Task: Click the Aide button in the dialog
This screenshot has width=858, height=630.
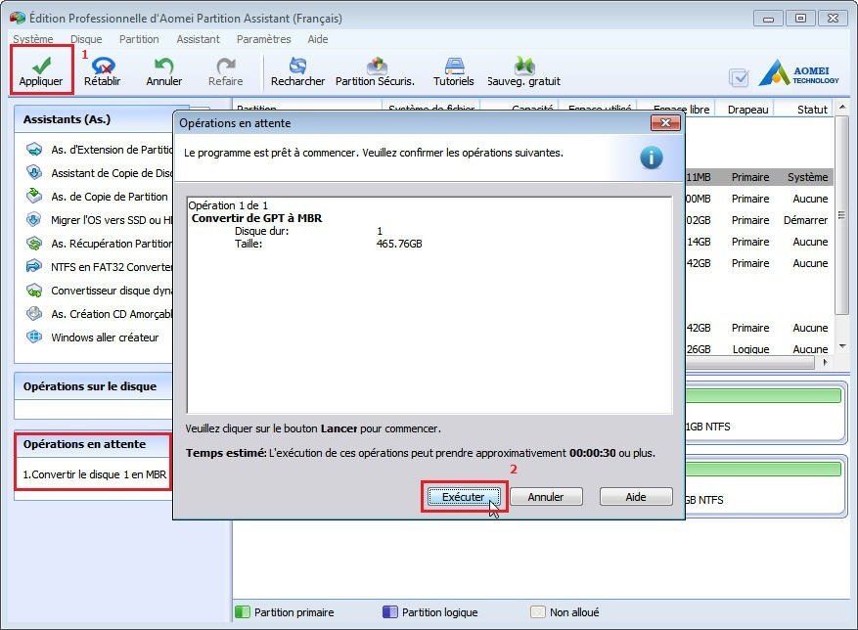Action: pyautogui.click(x=635, y=496)
